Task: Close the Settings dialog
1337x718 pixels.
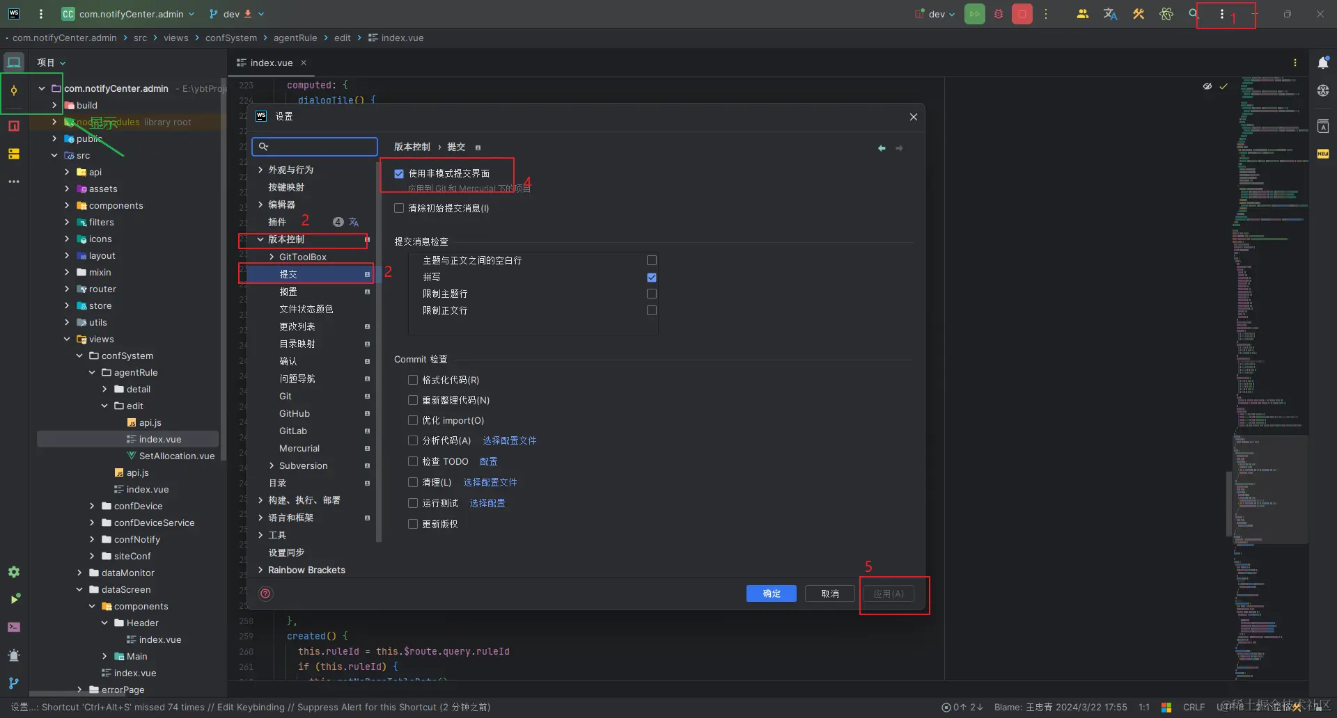Action: click(914, 117)
